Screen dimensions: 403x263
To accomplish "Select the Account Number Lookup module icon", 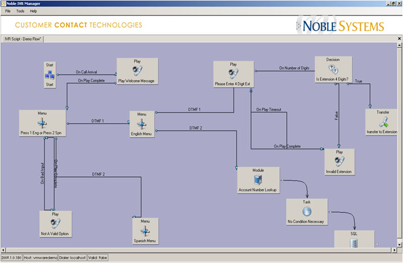I will tap(258, 180).
